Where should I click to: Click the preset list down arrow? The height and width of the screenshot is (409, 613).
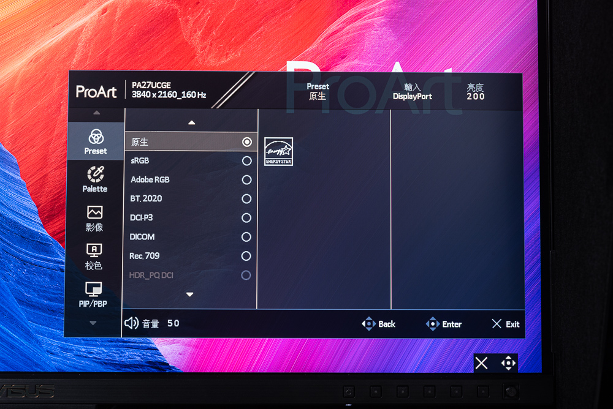coord(189,295)
